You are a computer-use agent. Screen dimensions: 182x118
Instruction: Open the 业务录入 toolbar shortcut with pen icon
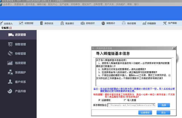pos(6,23)
